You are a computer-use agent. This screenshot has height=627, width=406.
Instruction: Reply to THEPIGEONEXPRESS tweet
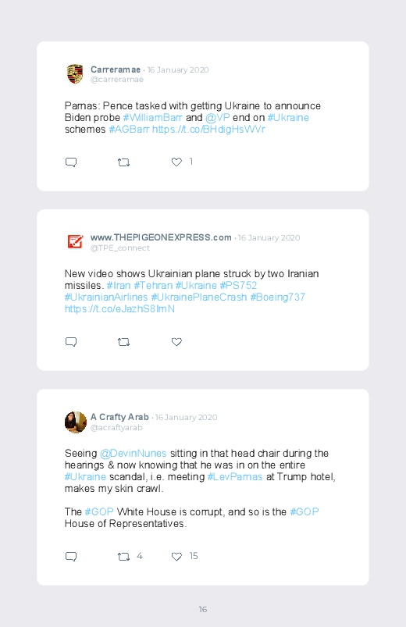point(71,342)
